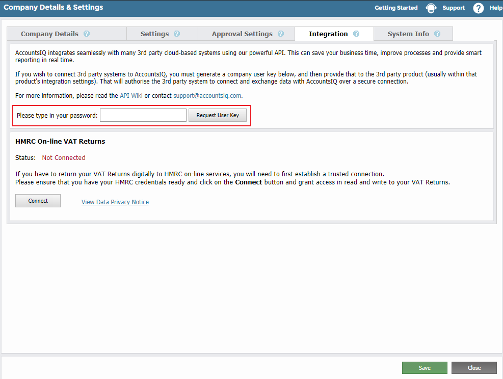Focus the password input field
Screen dimensions: 503x379
coord(143,115)
